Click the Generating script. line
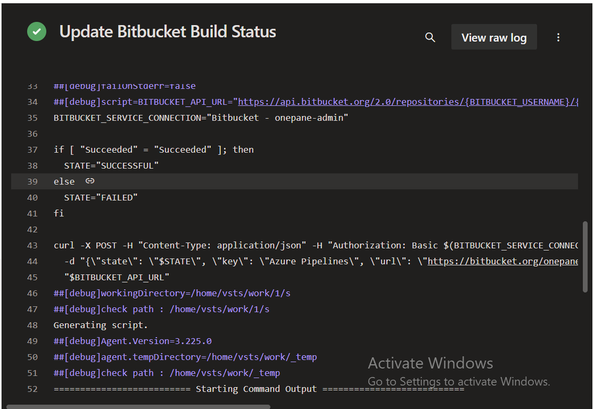Image resolution: width=594 pixels, height=409 pixels. point(101,325)
